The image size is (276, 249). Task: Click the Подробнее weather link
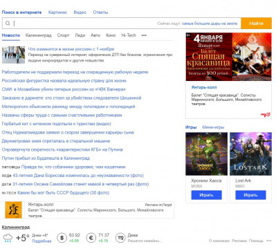click(x=42, y=241)
